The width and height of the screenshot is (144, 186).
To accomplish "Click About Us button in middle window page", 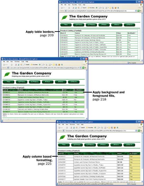I will click(x=60, y=82).
